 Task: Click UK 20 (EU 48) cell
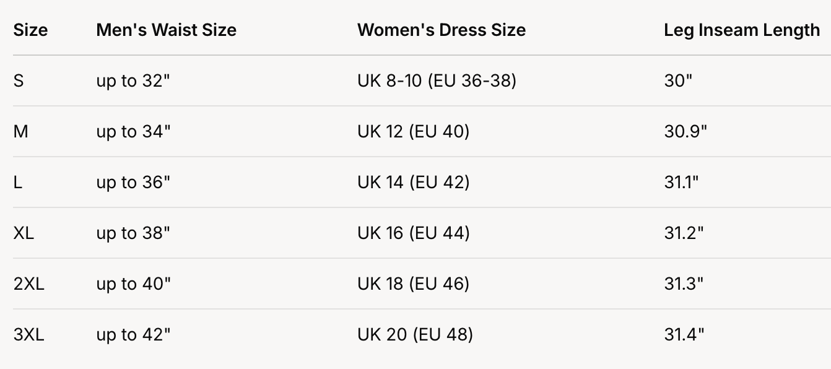pos(415,334)
